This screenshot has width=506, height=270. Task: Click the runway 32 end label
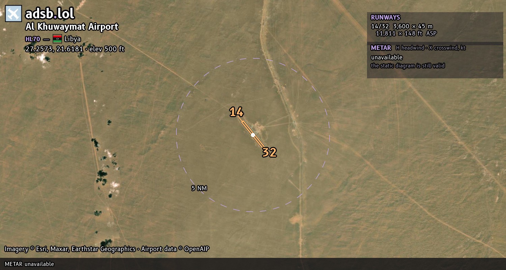pos(270,153)
